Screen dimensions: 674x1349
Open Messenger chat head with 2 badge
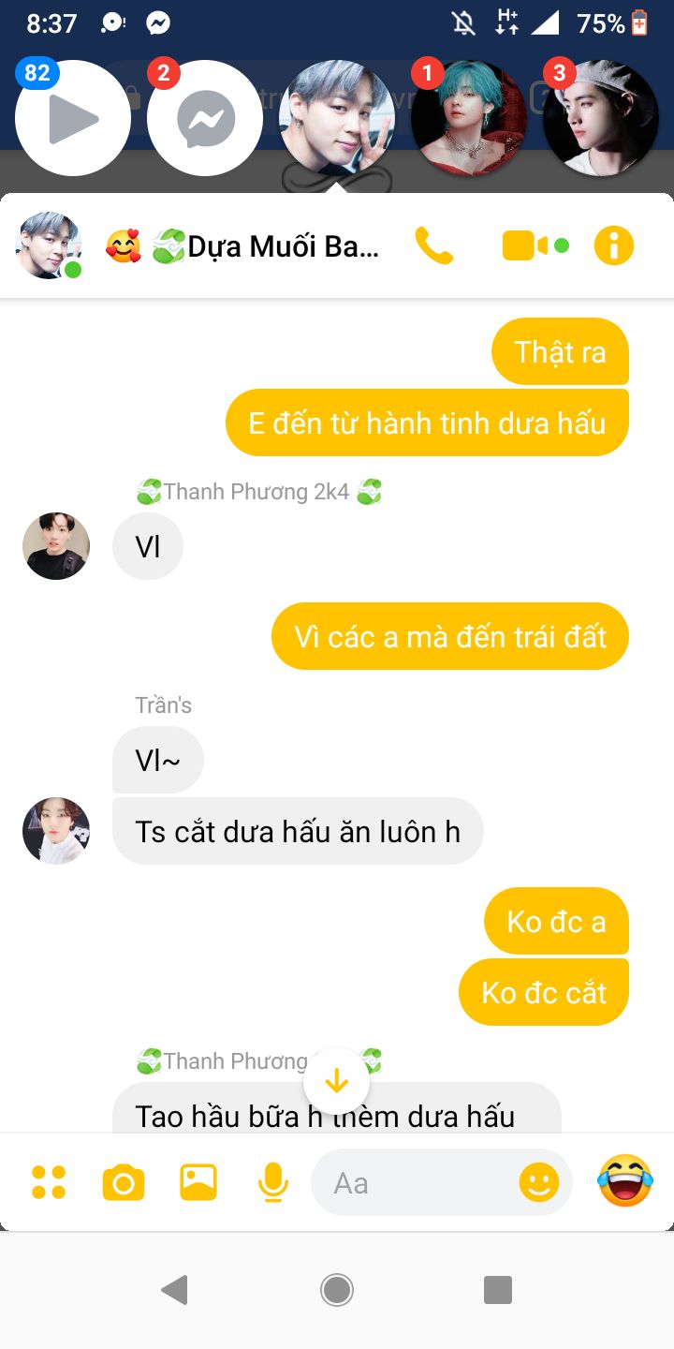coord(205,118)
